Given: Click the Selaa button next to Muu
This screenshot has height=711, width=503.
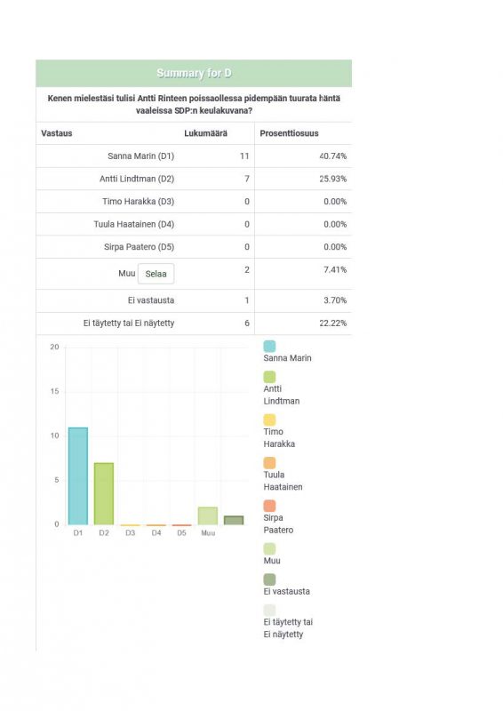Looking at the screenshot, I should pos(156,274).
